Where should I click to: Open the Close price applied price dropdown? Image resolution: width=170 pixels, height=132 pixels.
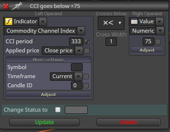[x=79, y=51]
